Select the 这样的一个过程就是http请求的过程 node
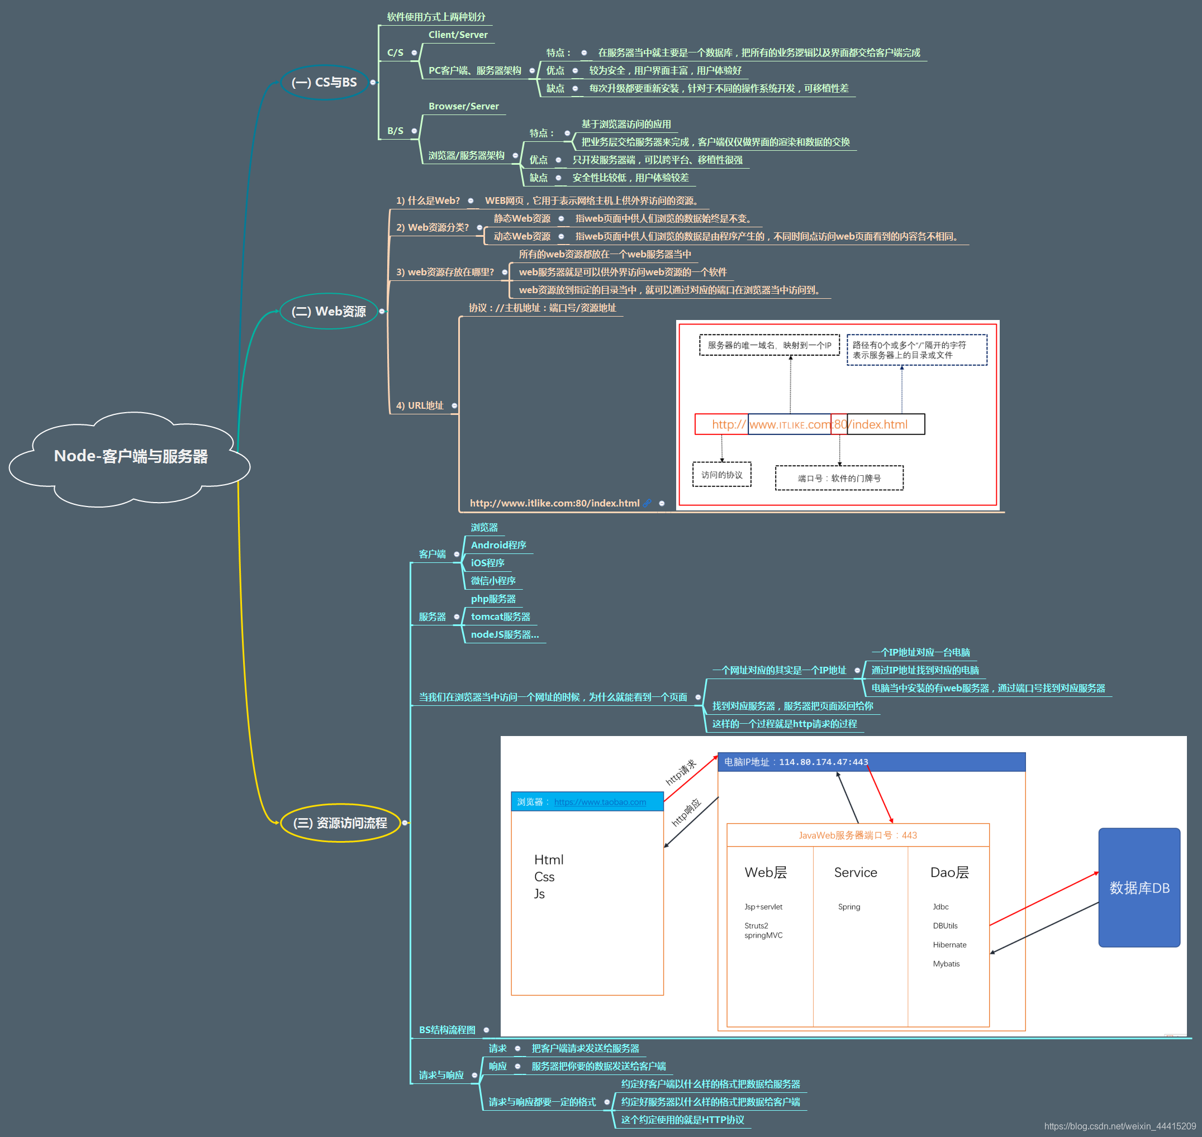This screenshot has height=1137, width=1202. point(784,724)
